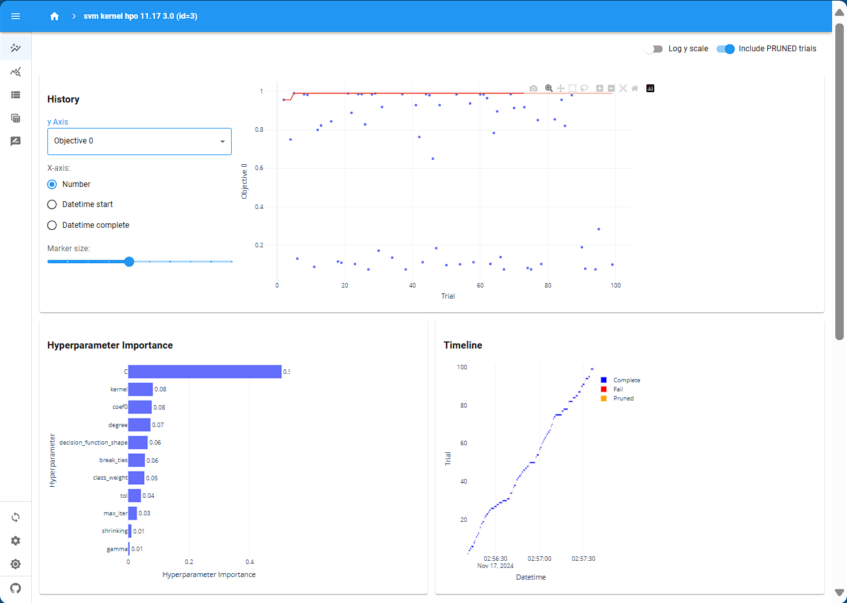Open the Note editor sidebar icon
847x603 pixels.
point(16,141)
